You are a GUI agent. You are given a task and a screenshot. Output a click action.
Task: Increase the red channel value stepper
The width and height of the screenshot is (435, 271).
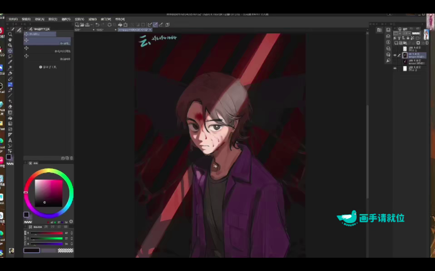click(71, 232)
